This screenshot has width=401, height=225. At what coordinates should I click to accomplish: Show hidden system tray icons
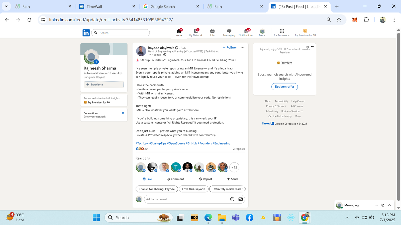[x=347, y=217]
